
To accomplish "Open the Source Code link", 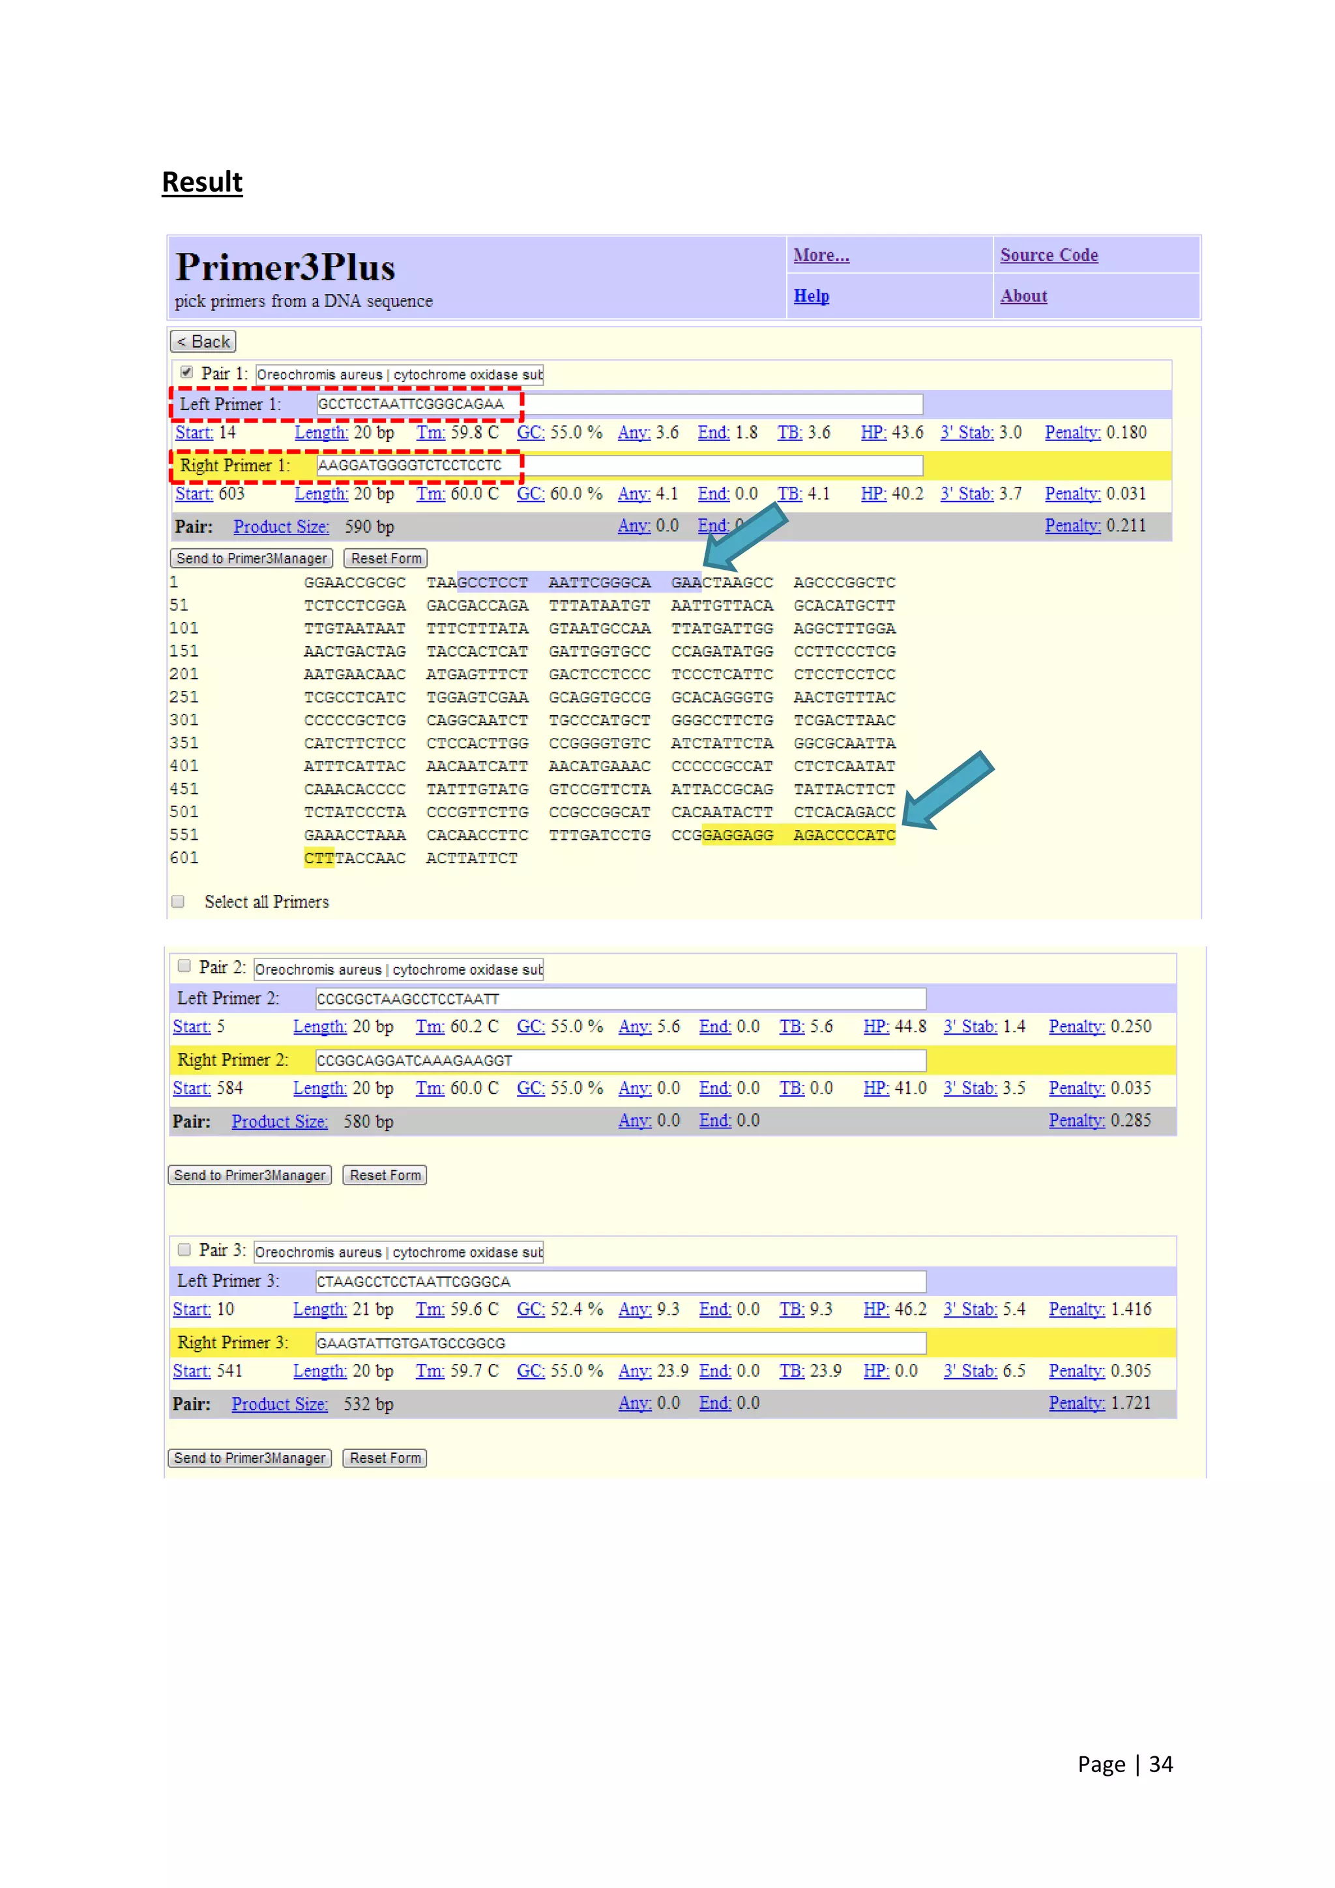I will click(1048, 255).
